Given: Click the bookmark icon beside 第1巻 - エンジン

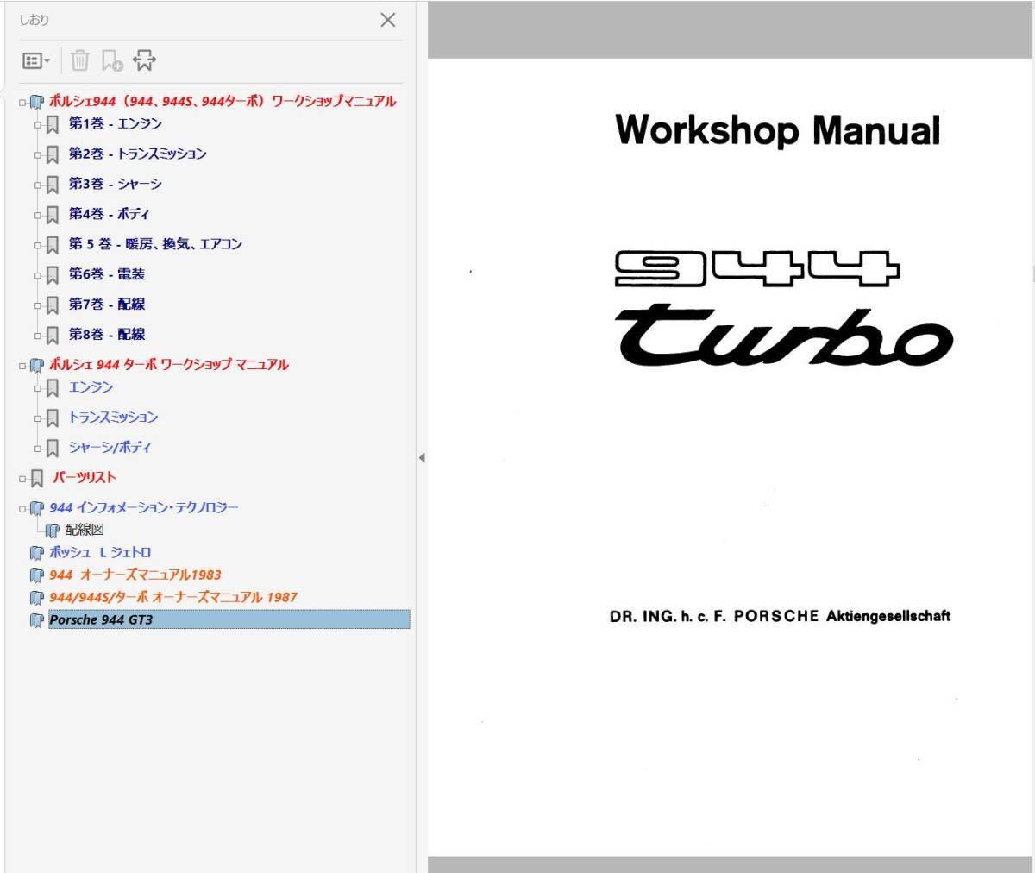Looking at the screenshot, I should click(53, 124).
